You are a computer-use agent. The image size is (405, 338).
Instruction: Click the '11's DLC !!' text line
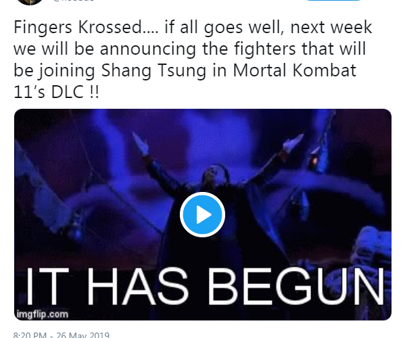pos(56,92)
